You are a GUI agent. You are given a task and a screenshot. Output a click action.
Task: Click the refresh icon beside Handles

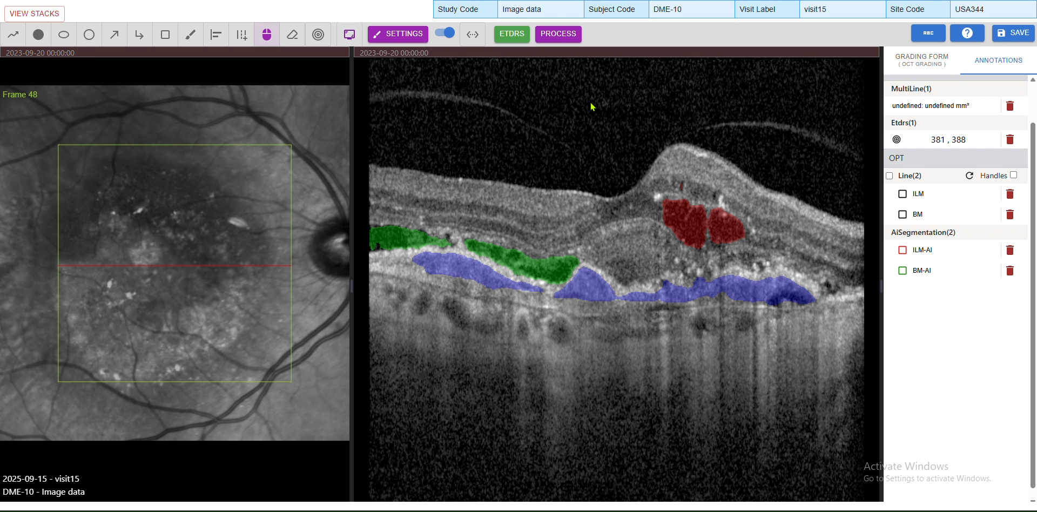(969, 176)
